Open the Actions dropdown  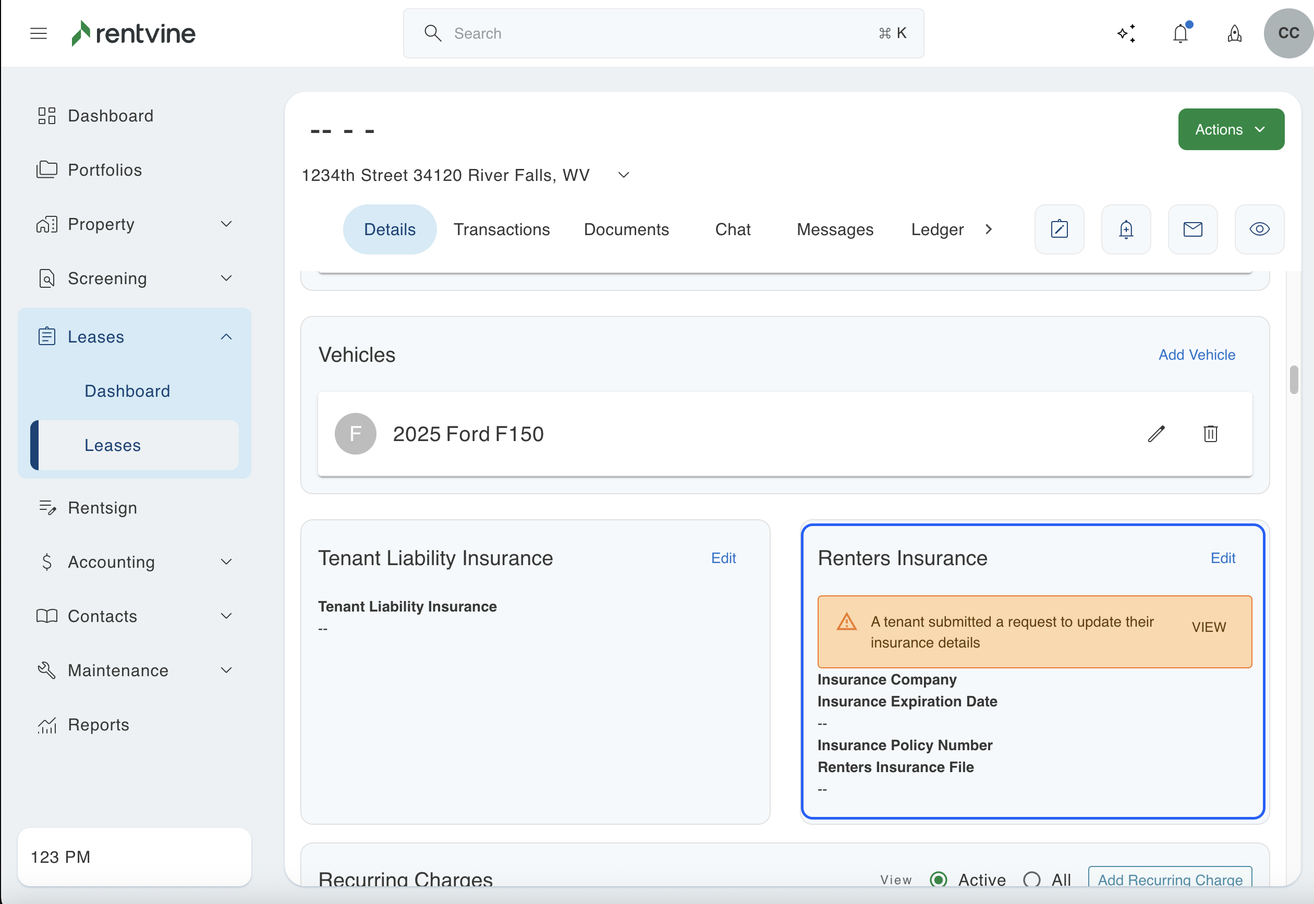tap(1231, 130)
